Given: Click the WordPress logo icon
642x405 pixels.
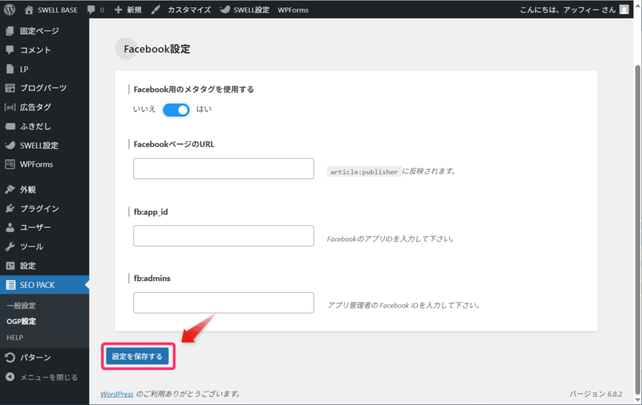Looking at the screenshot, I should (9, 9).
